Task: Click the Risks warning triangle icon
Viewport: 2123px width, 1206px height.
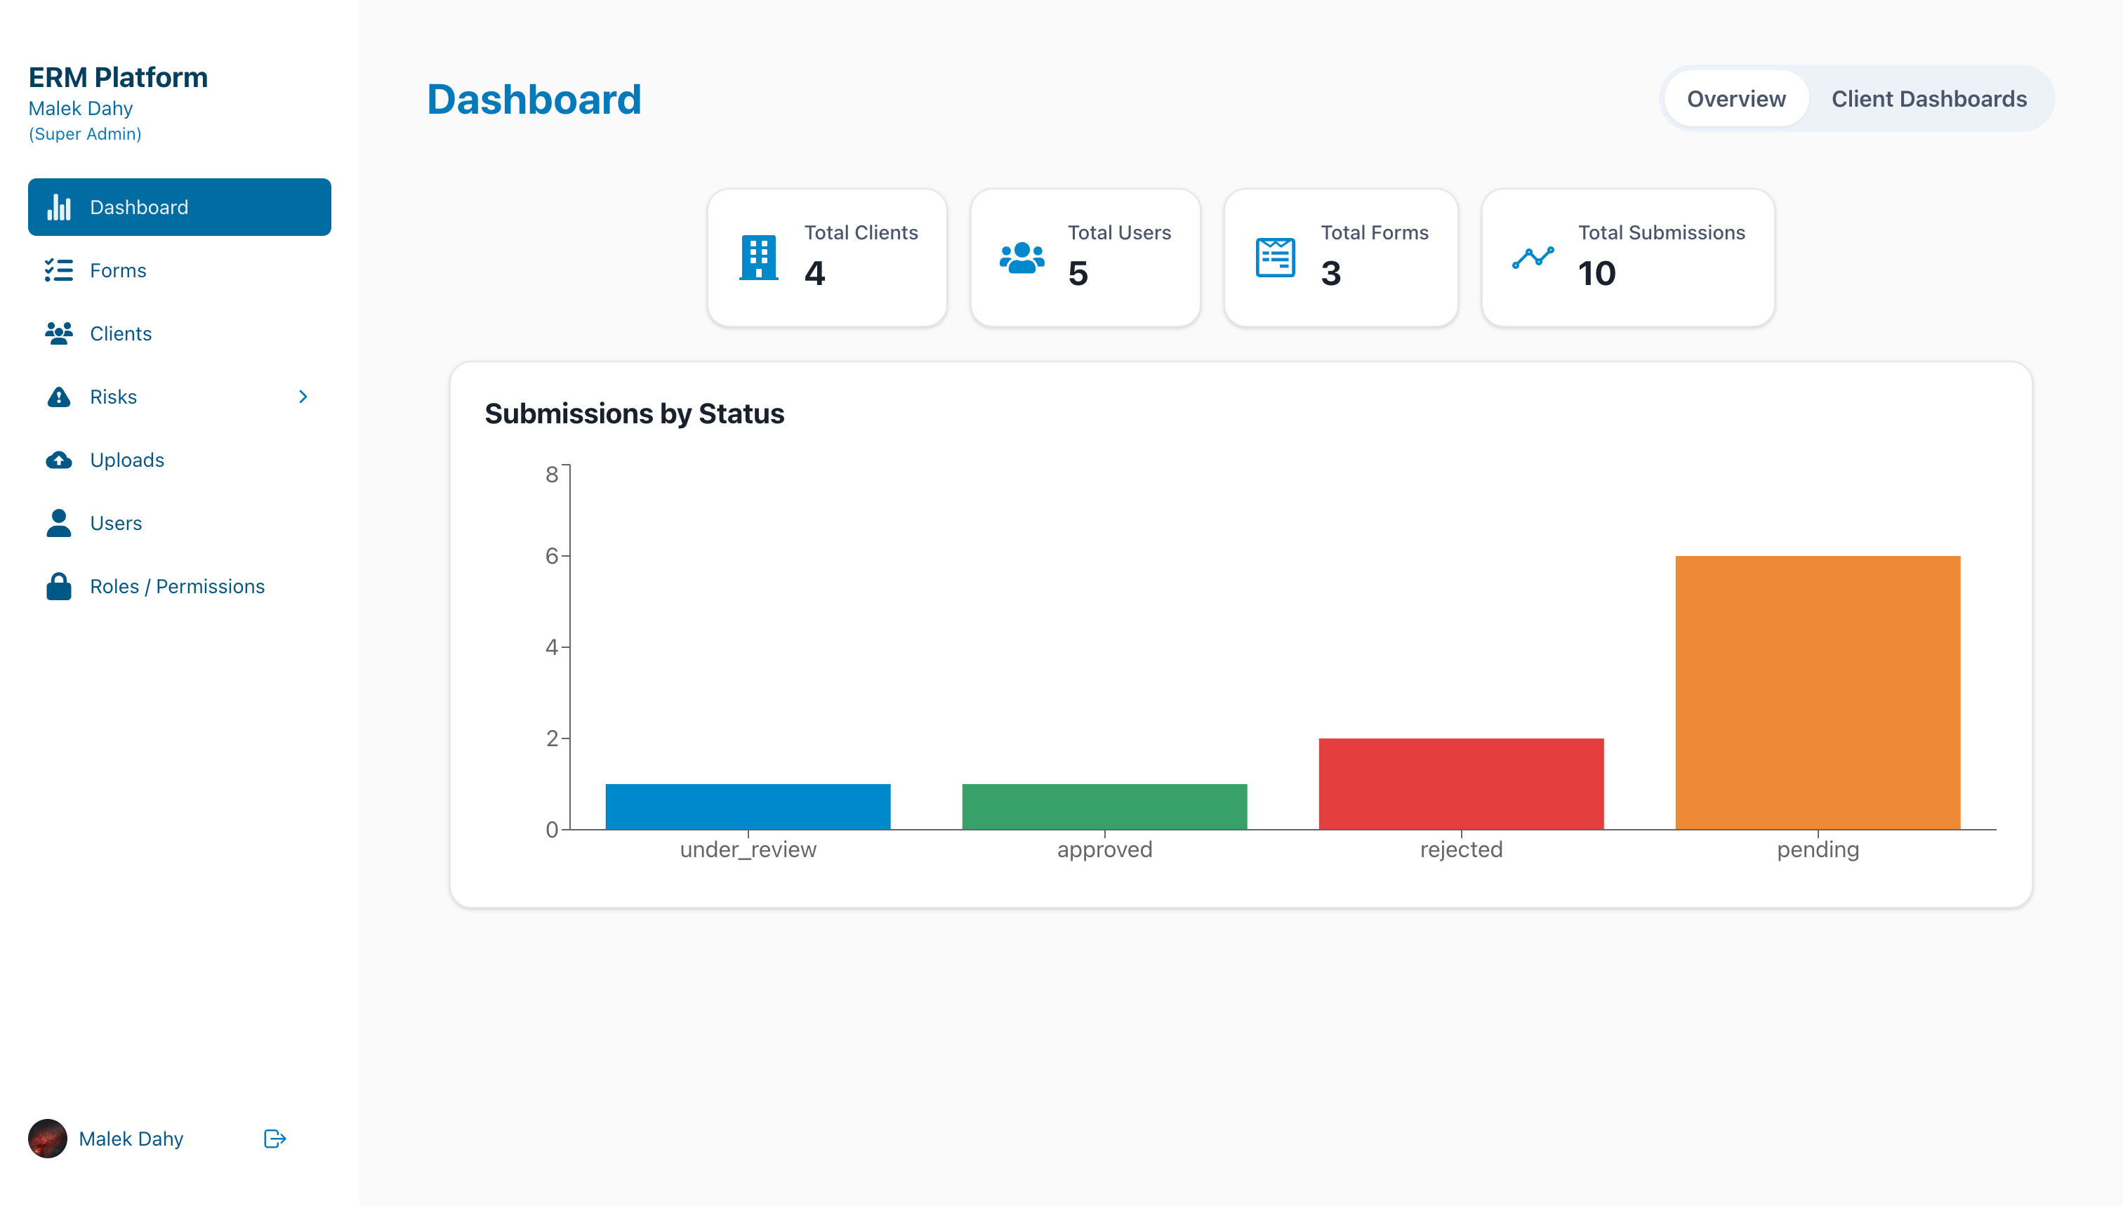Action: pos(59,397)
